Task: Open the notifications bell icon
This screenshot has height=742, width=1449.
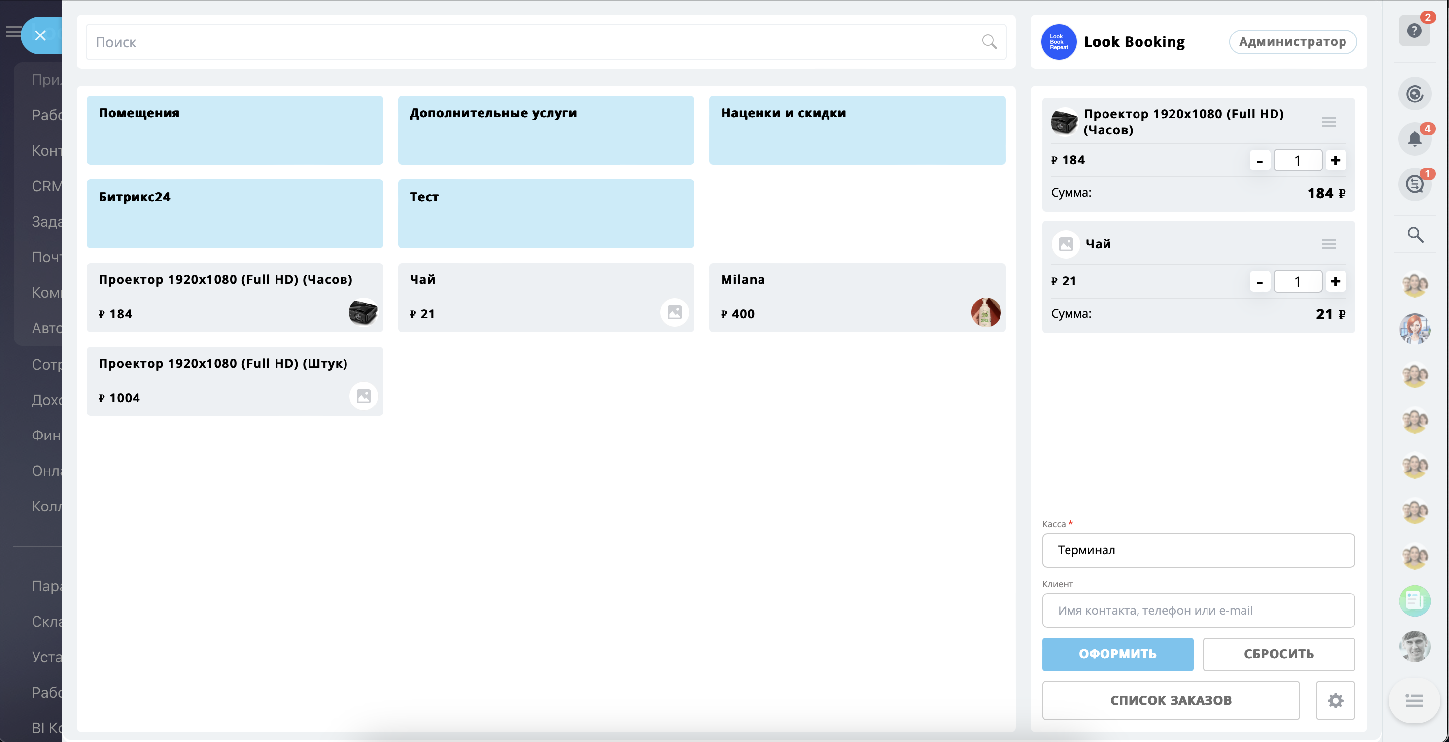Action: (1414, 138)
